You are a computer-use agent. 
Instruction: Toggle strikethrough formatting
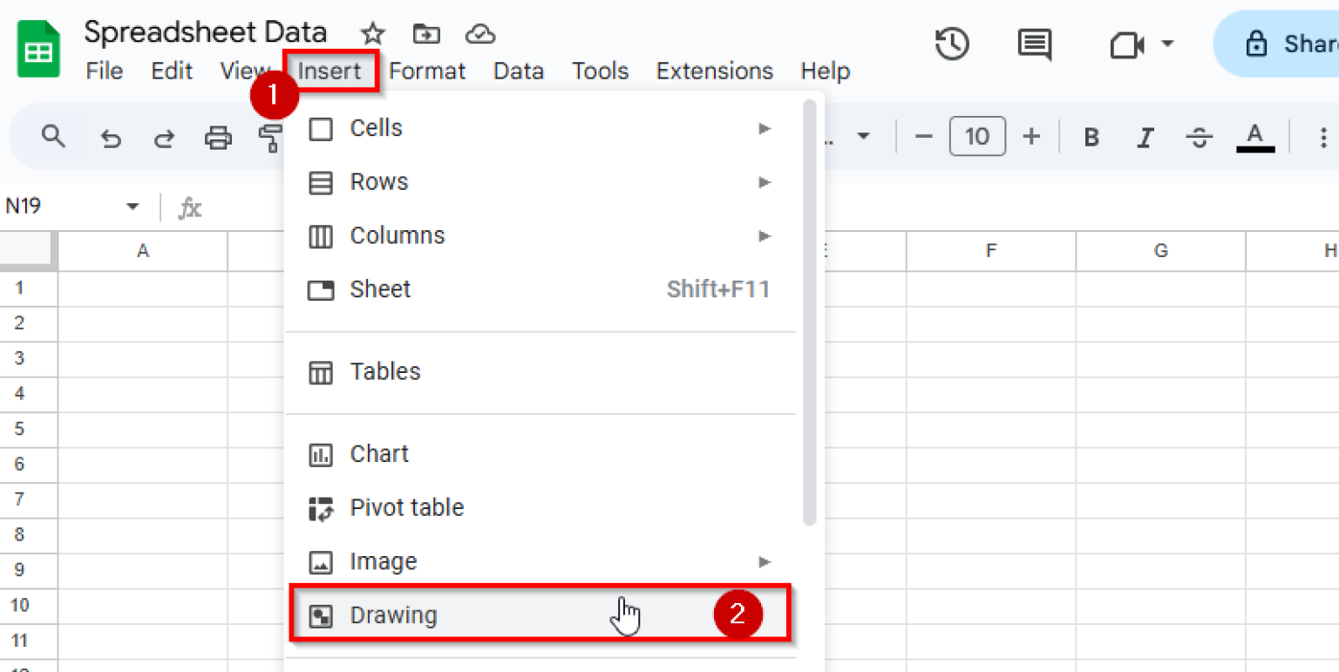point(1200,136)
